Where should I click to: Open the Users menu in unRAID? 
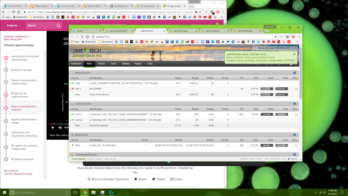(x=113, y=64)
